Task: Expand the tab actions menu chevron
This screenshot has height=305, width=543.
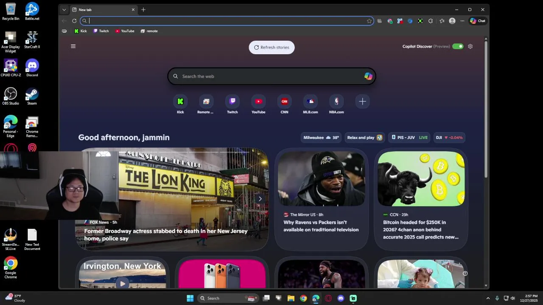Action: pyautogui.click(x=64, y=10)
